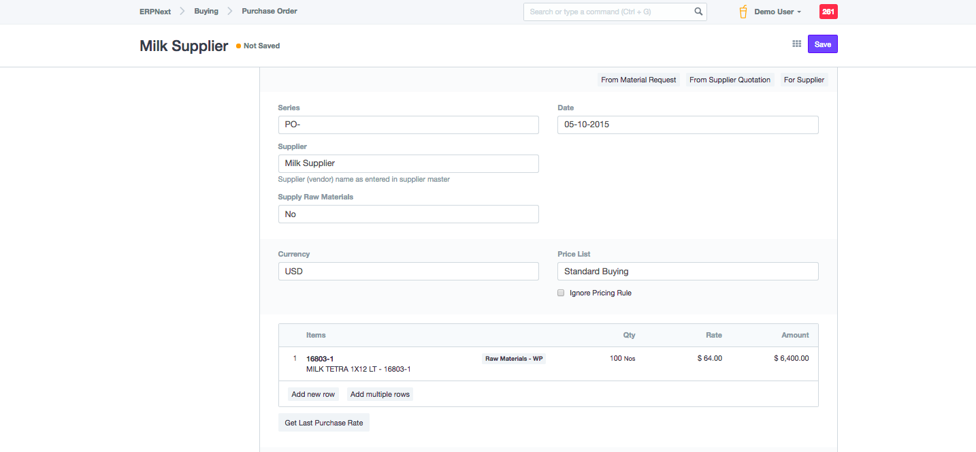
Task: Open the Demo User dropdown menu
Action: 777,12
